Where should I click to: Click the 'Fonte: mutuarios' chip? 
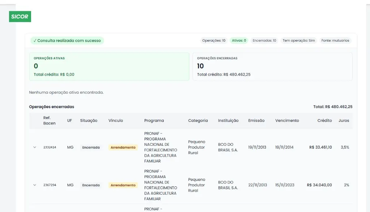point(335,41)
